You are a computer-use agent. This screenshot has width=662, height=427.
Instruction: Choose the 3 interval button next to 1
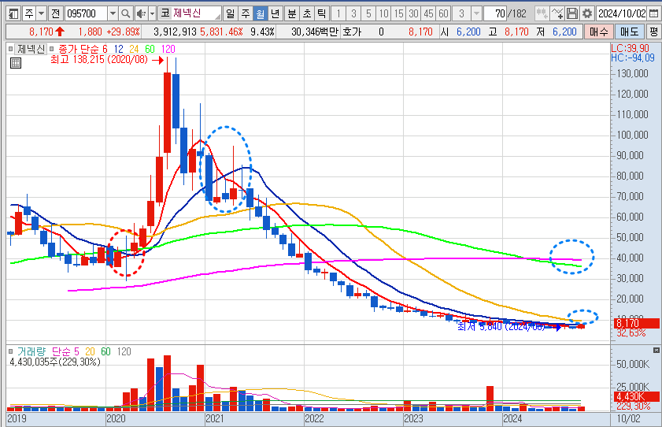(353, 13)
